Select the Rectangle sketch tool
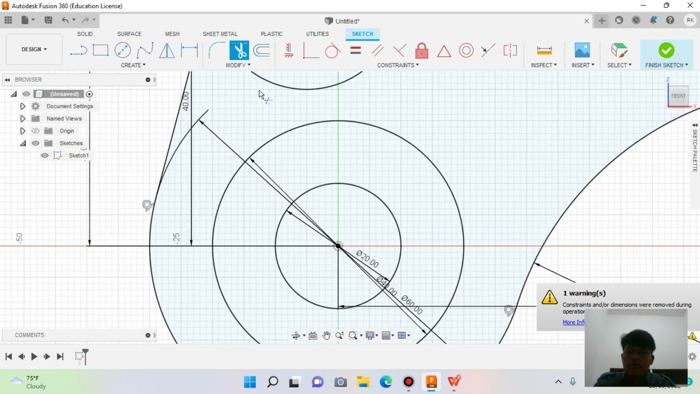This screenshot has height=394, width=700. (101, 51)
